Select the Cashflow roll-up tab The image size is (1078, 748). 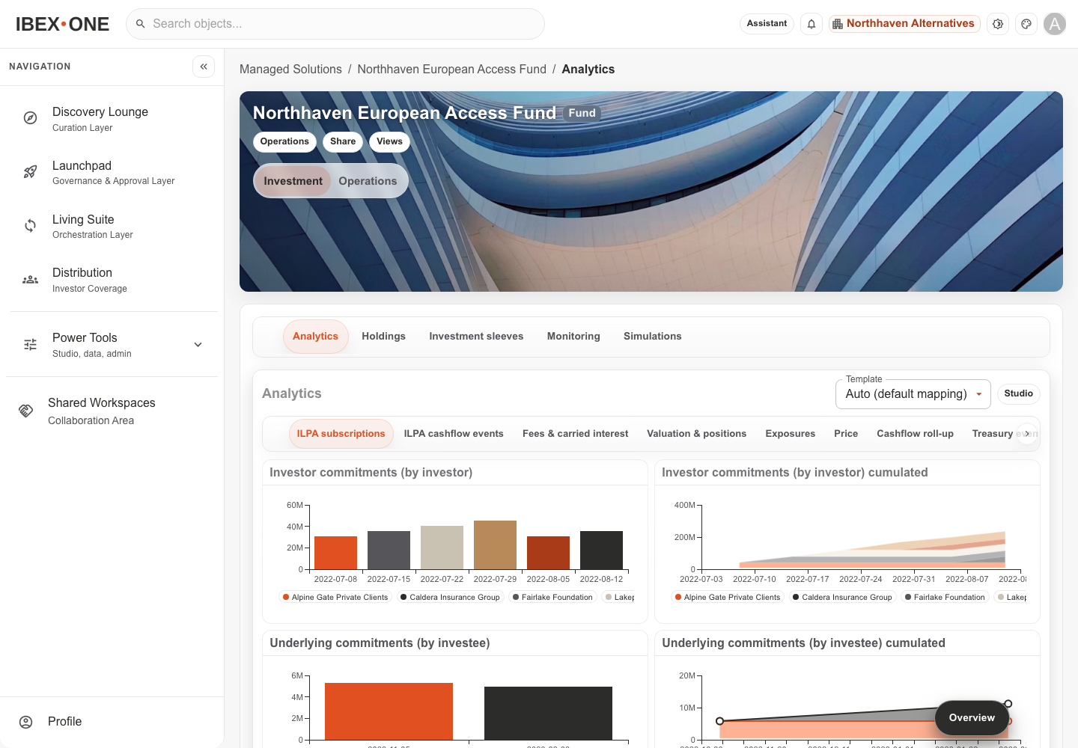(915, 434)
